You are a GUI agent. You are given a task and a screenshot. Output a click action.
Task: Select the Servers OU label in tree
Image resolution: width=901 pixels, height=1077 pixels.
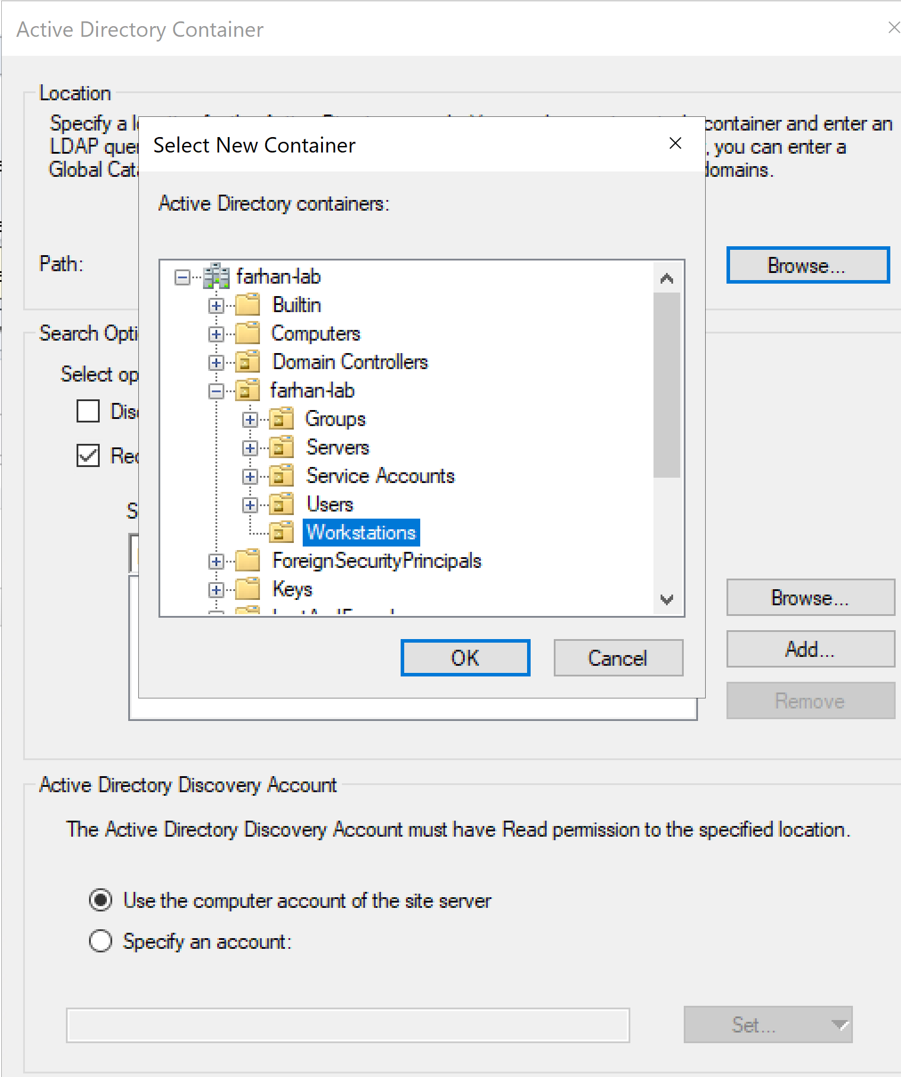337,447
